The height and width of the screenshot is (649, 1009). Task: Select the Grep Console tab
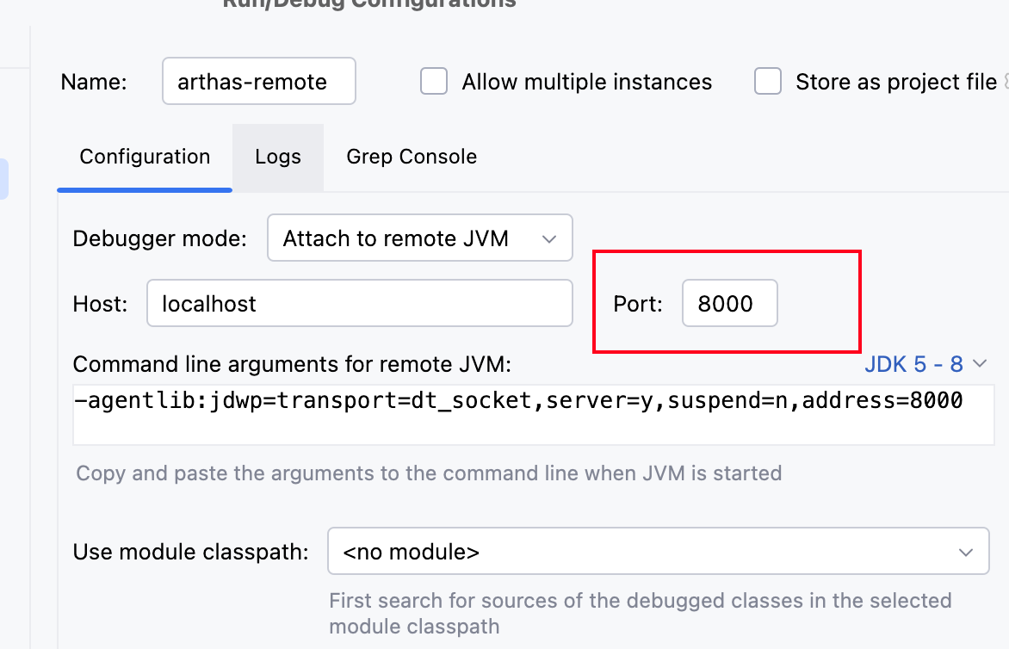point(412,157)
